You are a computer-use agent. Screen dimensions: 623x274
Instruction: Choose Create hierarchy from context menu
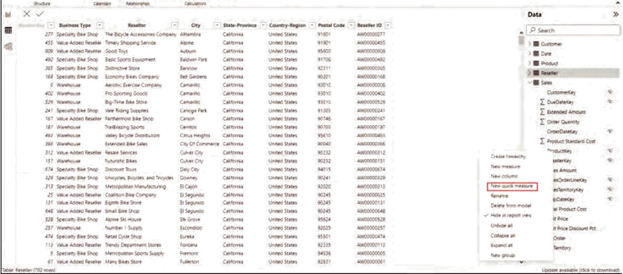click(x=508, y=156)
